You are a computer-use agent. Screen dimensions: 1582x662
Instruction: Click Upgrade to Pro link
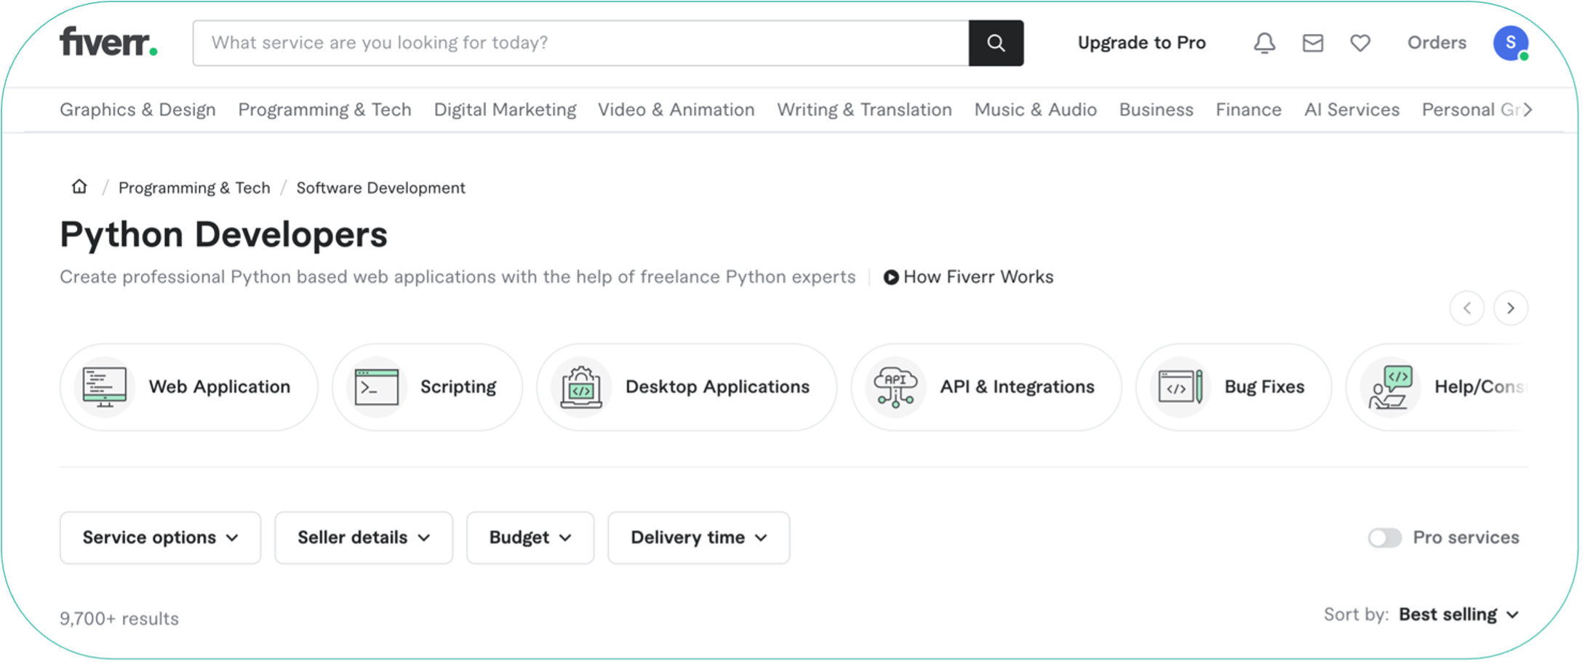(x=1141, y=43)
